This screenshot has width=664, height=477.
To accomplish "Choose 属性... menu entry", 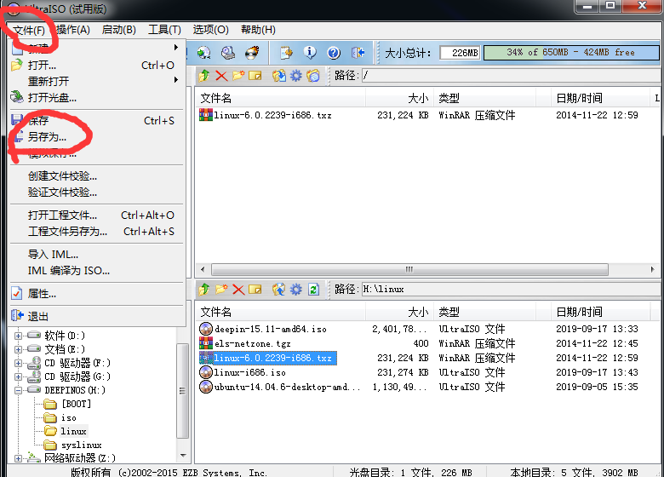I will 97,294.
